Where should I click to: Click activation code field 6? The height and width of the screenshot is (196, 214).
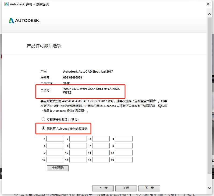(x=78, y=146)
